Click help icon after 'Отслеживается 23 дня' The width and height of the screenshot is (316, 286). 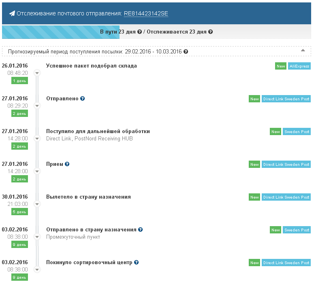click(x=210, y=32)
